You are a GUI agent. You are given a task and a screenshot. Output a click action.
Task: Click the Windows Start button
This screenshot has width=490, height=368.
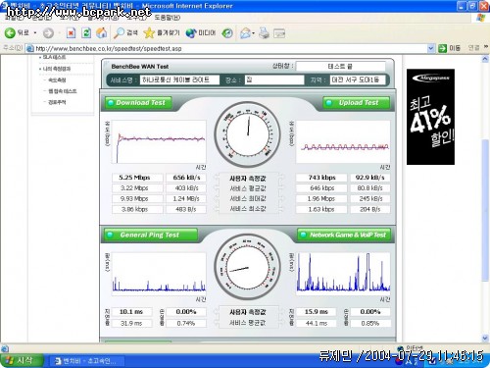(x=22, y=360)
